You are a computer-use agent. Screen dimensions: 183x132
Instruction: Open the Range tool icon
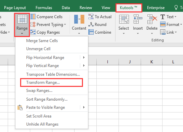click(x=22, y=19)
